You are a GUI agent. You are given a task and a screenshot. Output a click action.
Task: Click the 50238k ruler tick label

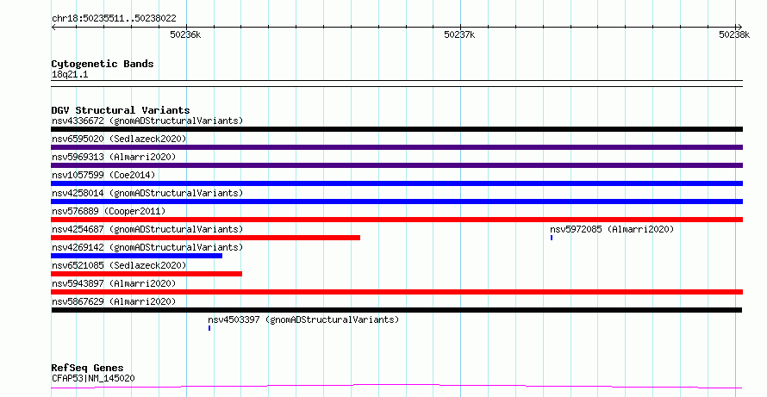pyautogui.click(x=734, y=34)
